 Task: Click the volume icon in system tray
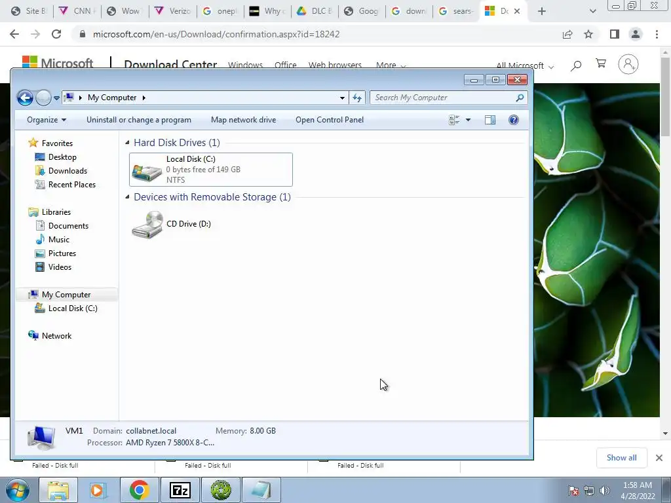point(604,491)
